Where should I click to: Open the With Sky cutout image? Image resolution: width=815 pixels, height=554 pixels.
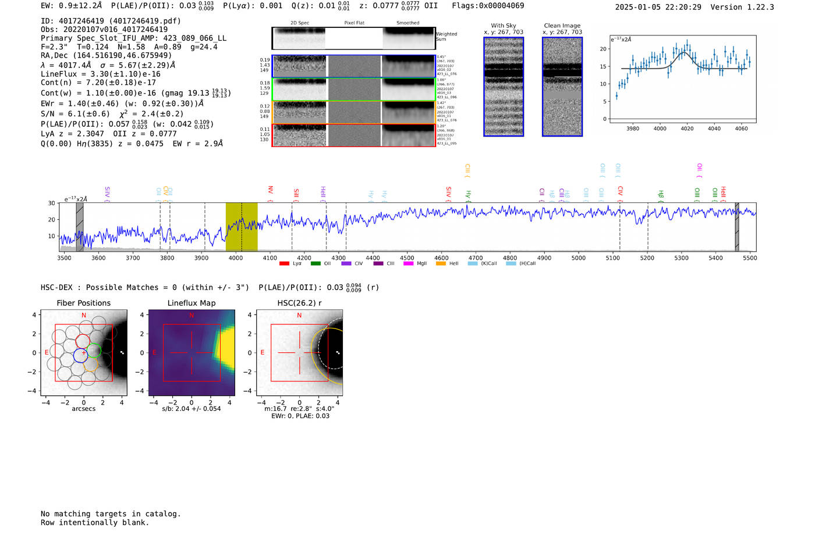click(504, 87)
